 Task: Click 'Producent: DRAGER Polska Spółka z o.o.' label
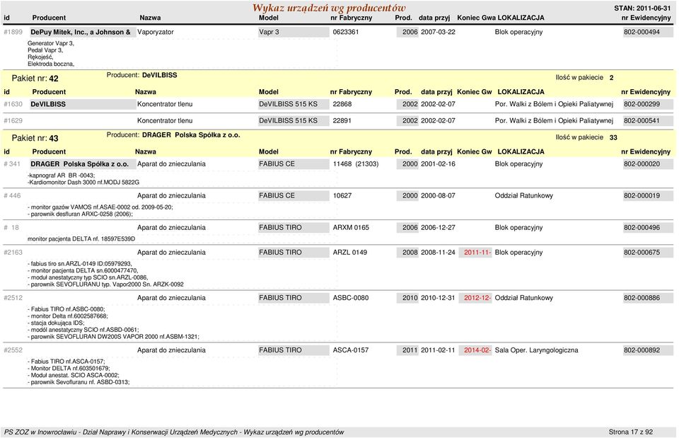(x=173, y=134)
